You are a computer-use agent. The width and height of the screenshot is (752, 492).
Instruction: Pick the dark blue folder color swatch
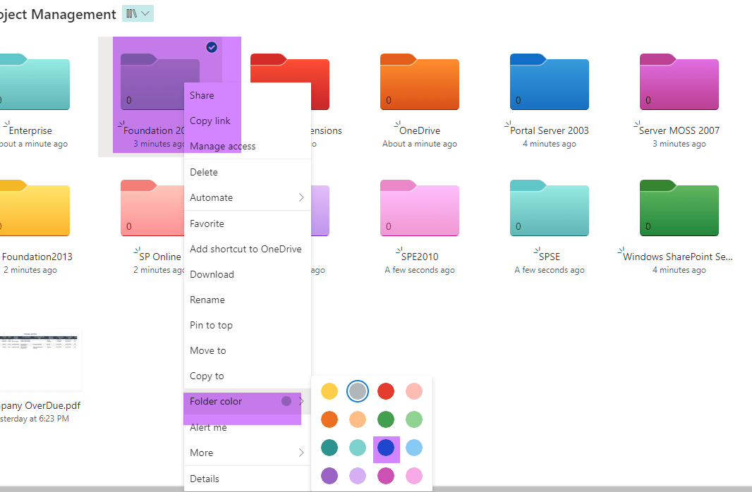[386, 448]
